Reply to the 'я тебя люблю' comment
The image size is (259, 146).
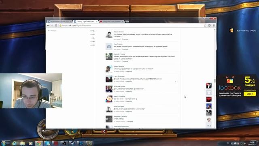tap(129, 122)
